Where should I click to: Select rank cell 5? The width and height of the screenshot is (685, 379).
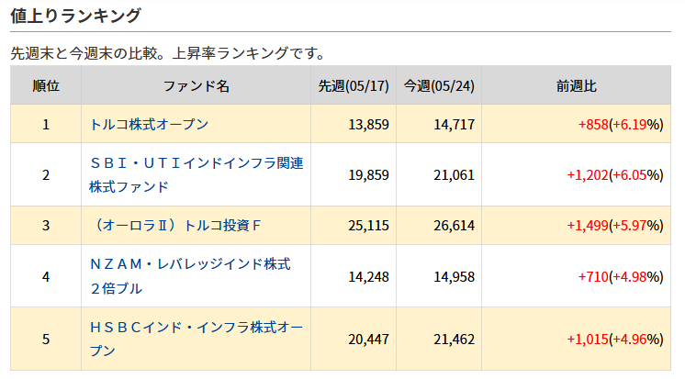coord(46,339)
